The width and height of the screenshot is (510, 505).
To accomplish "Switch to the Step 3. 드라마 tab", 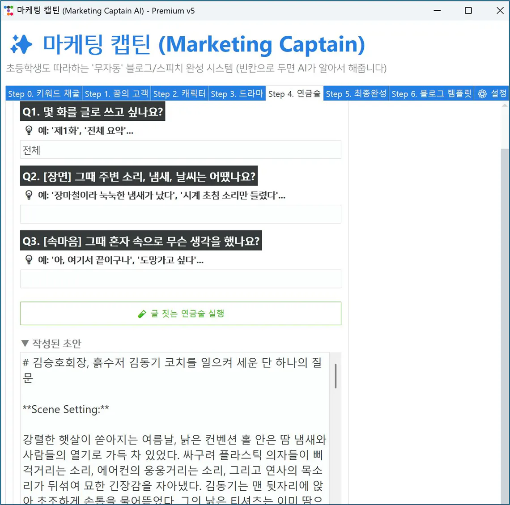I will coord(237,93).
